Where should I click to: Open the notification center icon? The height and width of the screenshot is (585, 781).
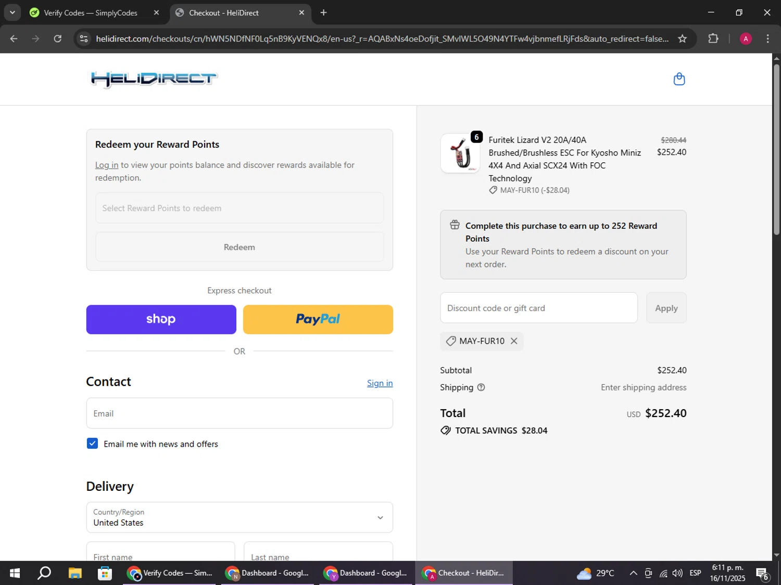pyautogui.click(x=762, y=574)
